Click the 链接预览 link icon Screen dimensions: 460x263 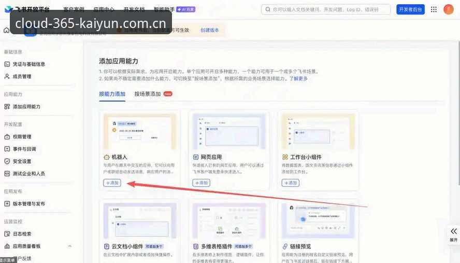tap(285, 246)
